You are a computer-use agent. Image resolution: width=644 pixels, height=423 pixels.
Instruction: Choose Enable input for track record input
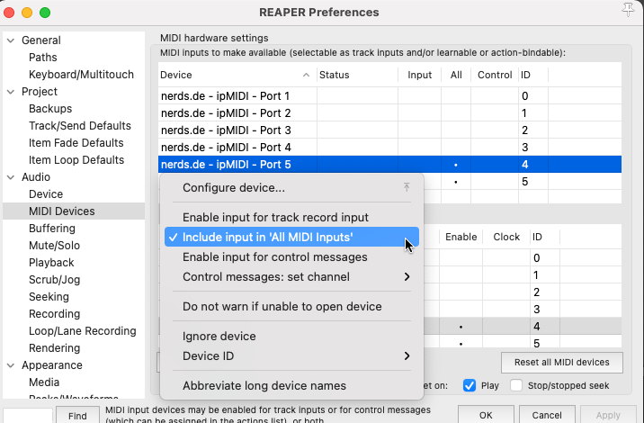pyautogui.click(x=275, y=218)
